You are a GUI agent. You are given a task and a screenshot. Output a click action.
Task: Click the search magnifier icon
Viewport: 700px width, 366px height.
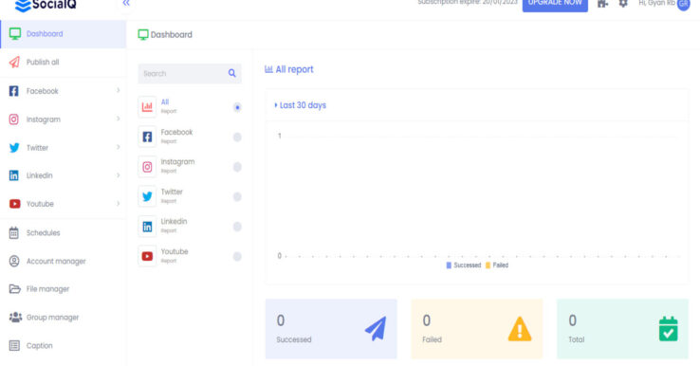click(x=231, y=73)
